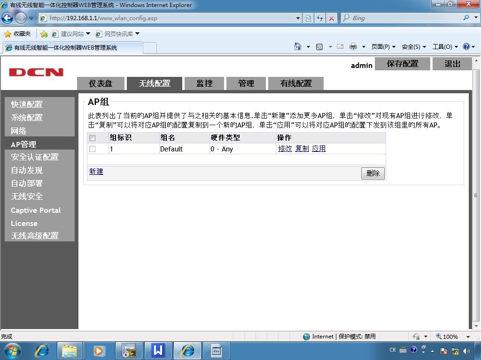Toggle the select-all checkbox in table header
This screenshot has height=360, width=481.
(x=93, y=138)
